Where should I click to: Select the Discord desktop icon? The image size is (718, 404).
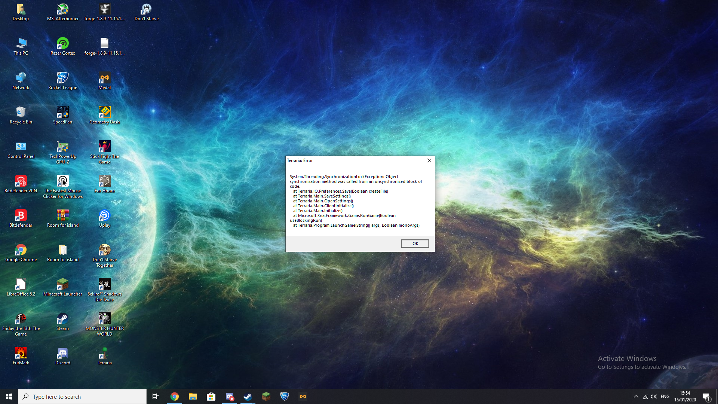coord(63,356)
